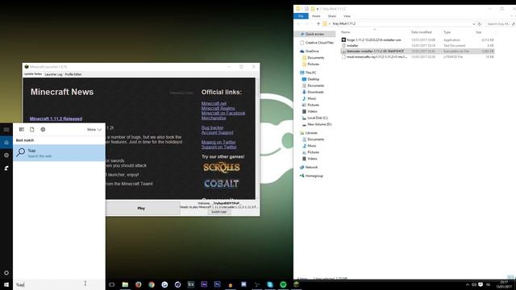Viewport: 516px width, 290px height.
Task: Launch Firefox from the taskbar
Action: 138,284
